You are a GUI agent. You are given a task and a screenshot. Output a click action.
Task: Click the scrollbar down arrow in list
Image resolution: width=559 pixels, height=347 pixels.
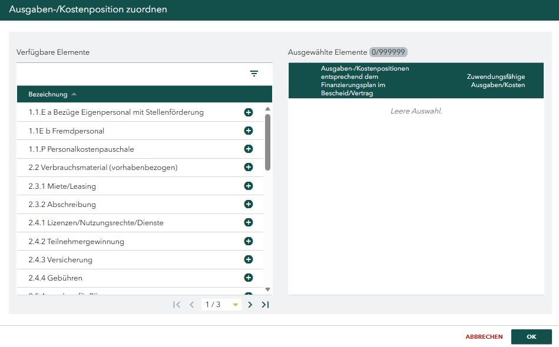268,289
